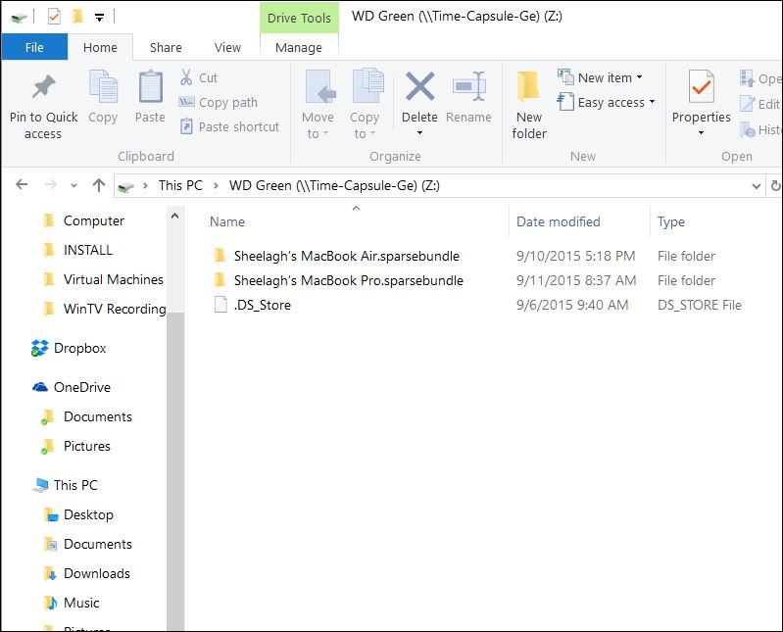Click the date 9/10/2015 5:18 PM
Screen dimensions: 783x632
click(575, 256)
